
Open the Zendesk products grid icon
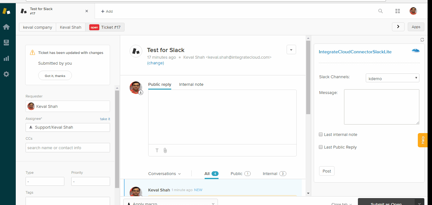pyautogui.click(x=397, y=11)
